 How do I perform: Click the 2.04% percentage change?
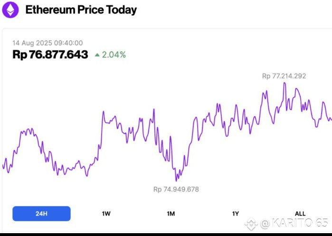(x=114, y=54)
